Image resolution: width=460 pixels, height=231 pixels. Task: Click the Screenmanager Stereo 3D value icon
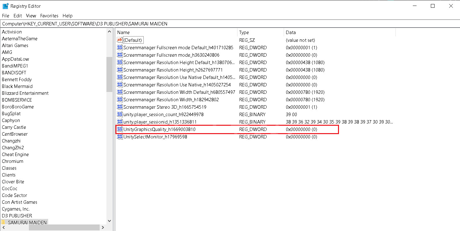[120, 107]
